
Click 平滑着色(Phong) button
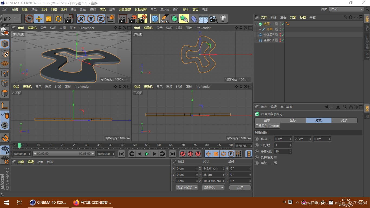[267, 126]
